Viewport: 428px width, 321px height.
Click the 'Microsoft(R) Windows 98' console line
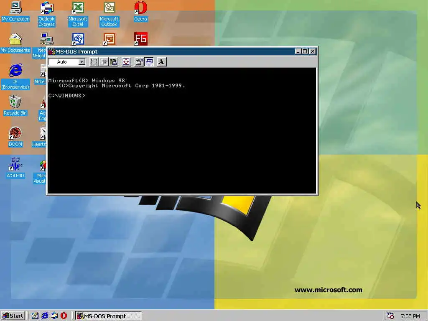tap(87, 81)
